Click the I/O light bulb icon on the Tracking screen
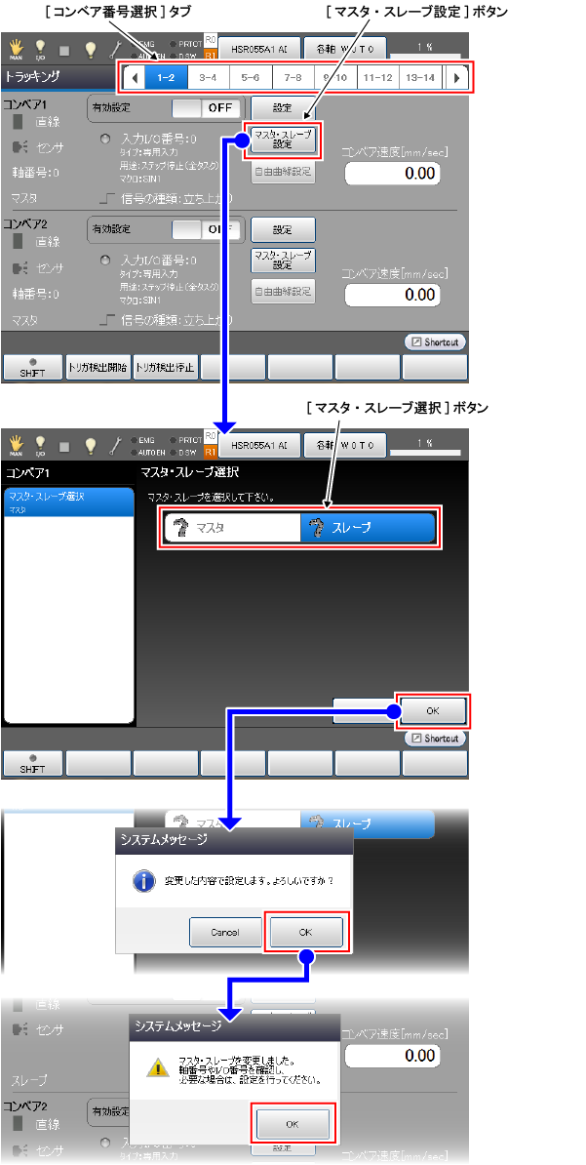 41,49
